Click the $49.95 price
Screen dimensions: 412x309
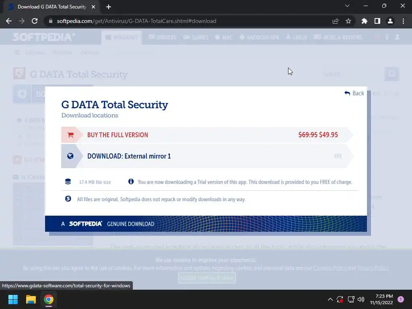(328, 135)
